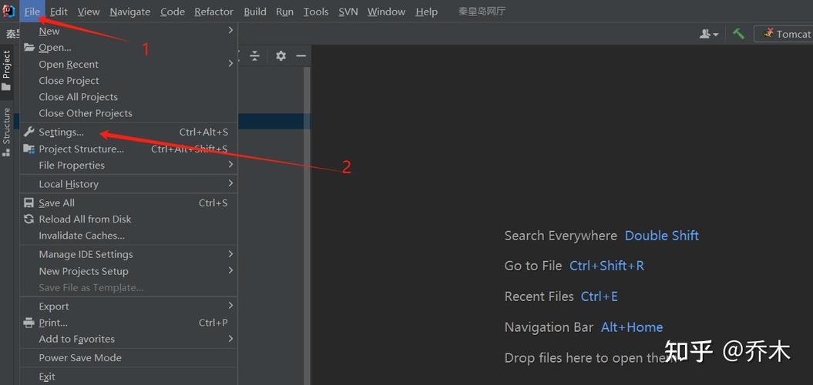Select Invalidate Caches...

point(129,236)
